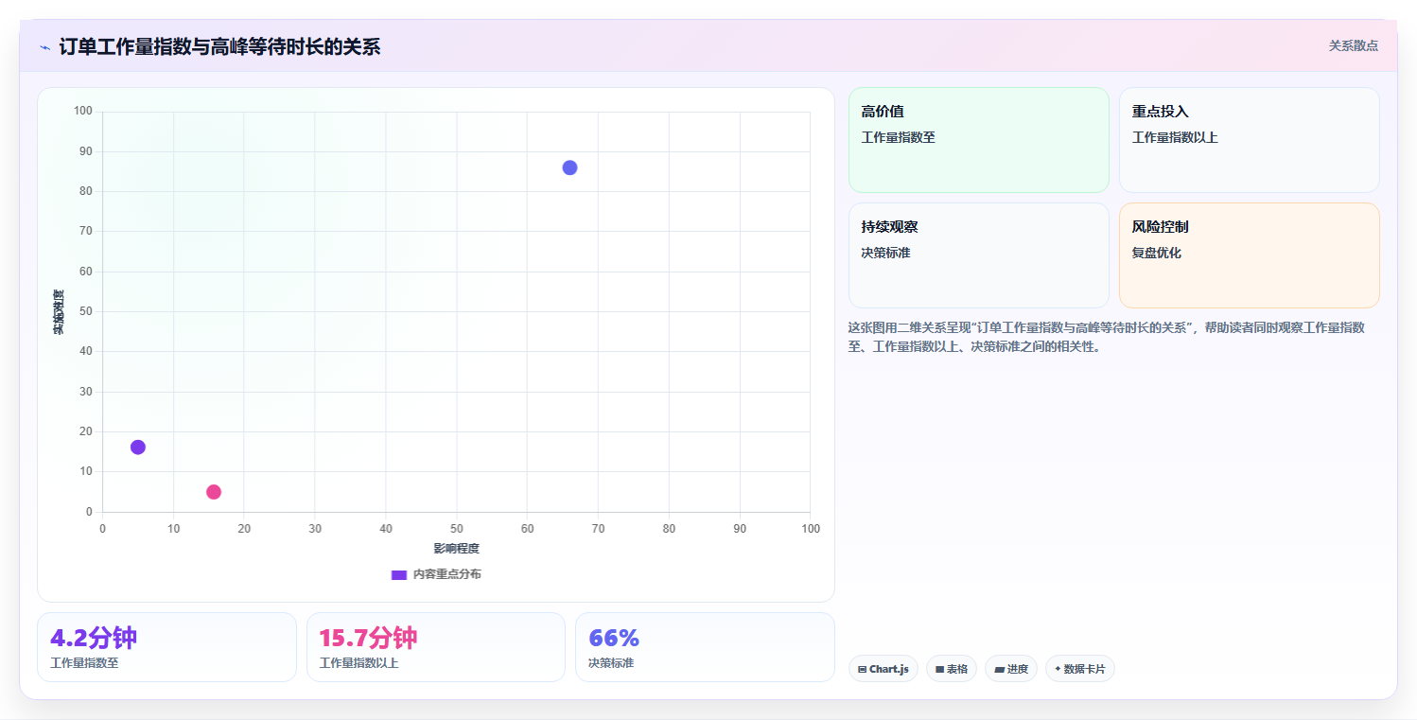Image resolution: width=1417 pixels, height=720 pixels.
Task: Click the 15.7分钟 metric value
Action: point(368,638)
